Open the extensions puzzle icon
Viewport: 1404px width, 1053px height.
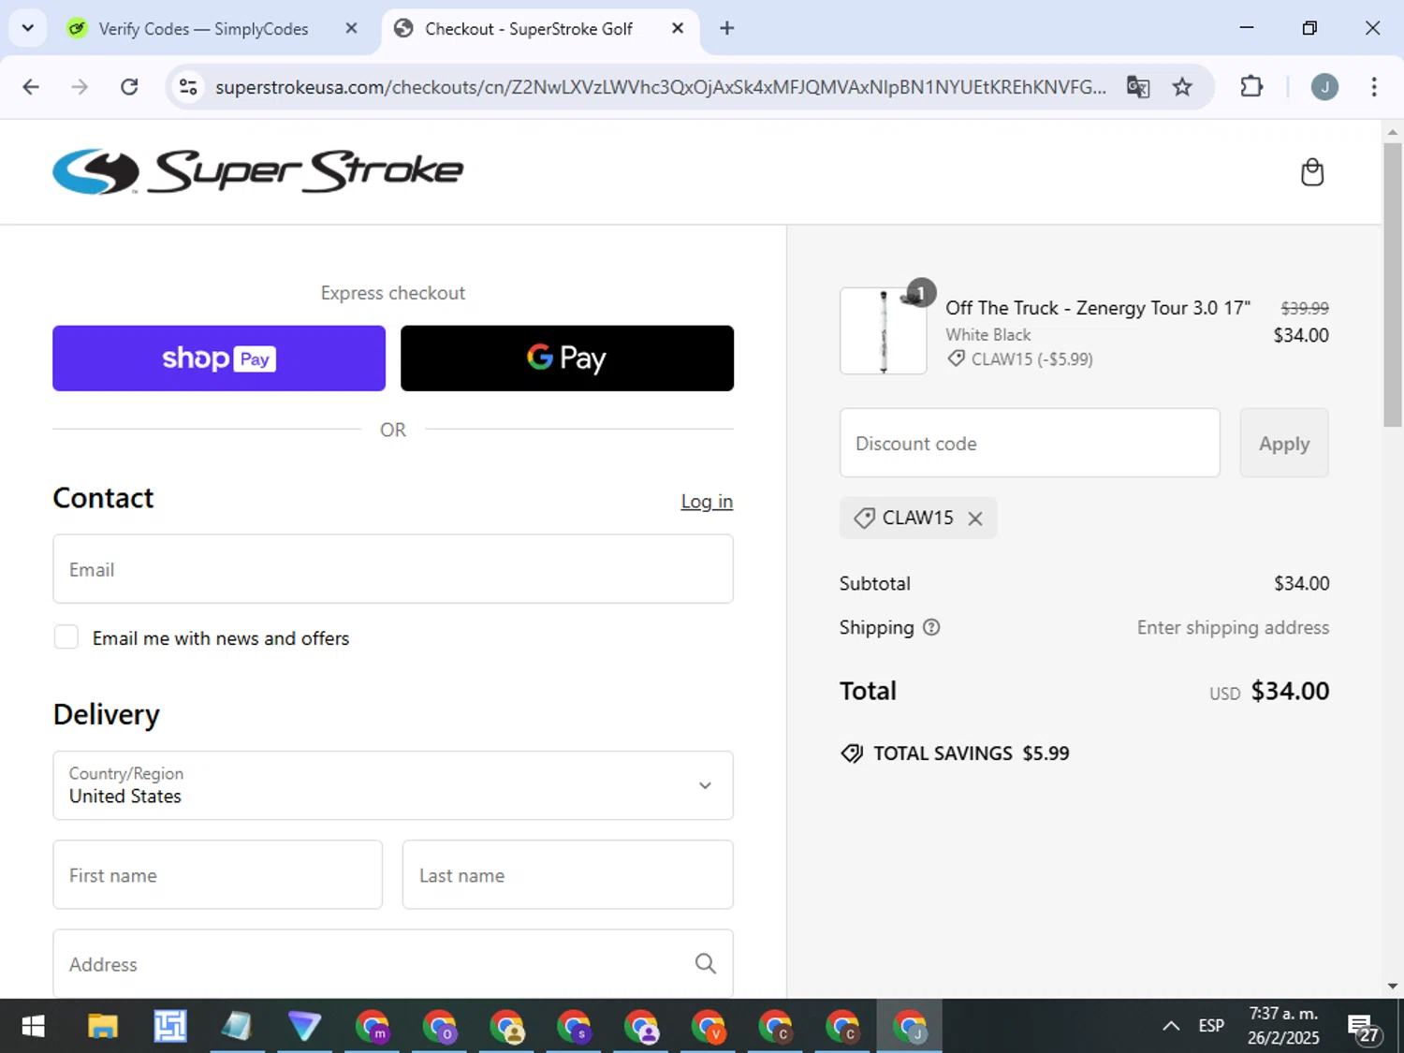tap(1251, 87)
